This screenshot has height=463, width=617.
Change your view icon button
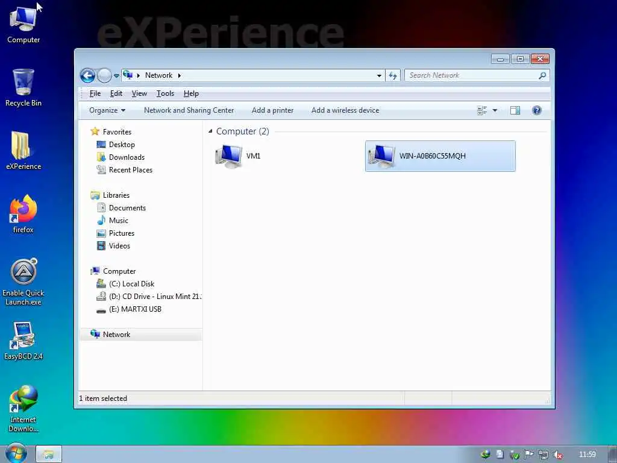[x=482, y=111]
